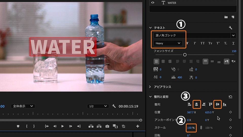
Task: Align object to bottom edge
Action: [225, 104]
